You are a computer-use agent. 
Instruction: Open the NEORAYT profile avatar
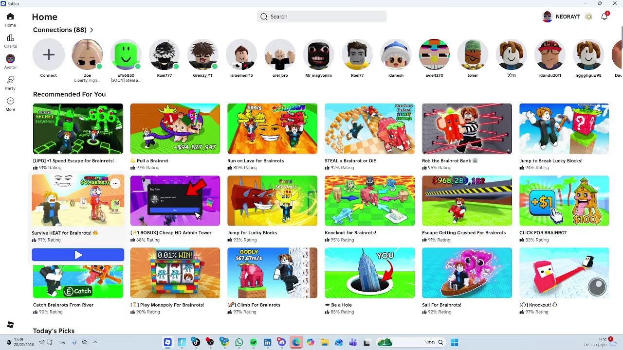click(548, 17)
